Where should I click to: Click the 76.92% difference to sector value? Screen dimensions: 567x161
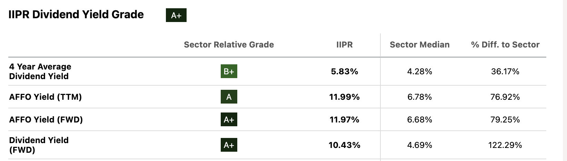click(505, 97)
